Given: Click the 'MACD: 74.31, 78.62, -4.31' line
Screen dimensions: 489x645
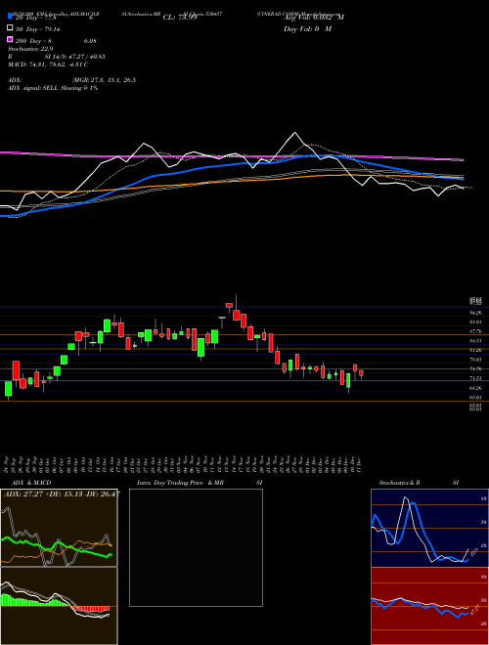Looking at the screenshot, I should tap(48, 64).
